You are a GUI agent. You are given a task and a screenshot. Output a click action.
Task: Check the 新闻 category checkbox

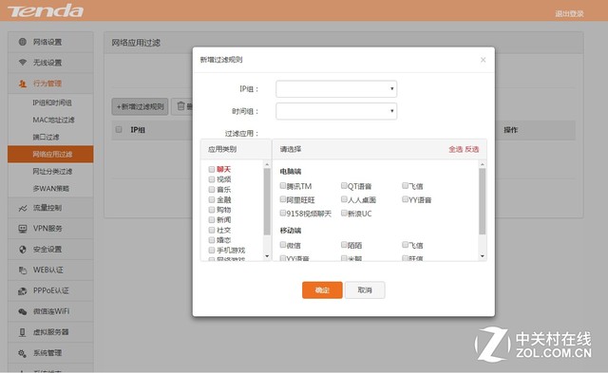(x=212, y=219)
